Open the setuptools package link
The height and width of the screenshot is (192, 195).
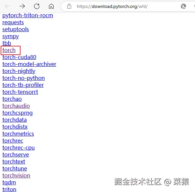tap(16, 30)
